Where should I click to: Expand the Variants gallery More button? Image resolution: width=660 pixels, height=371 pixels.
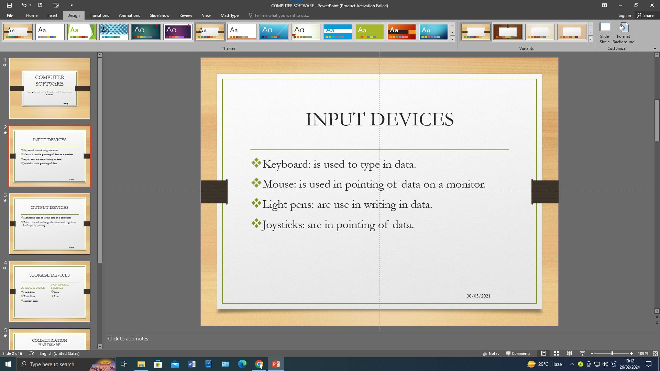coord(591,39)
